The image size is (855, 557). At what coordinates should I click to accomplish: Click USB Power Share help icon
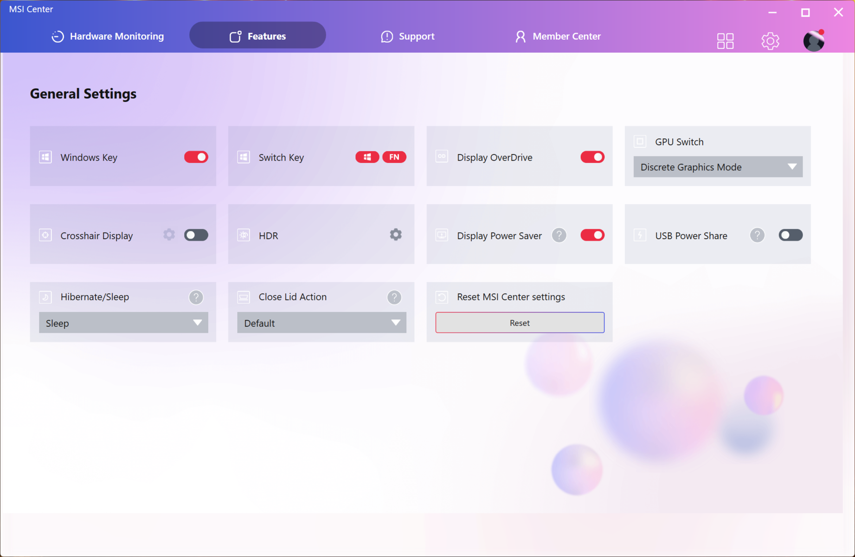[757, 235]
